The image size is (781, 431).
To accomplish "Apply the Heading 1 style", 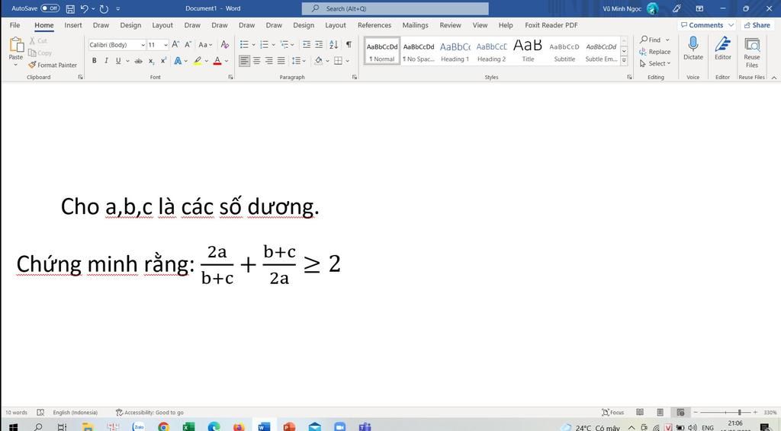I will click(455, 51).
